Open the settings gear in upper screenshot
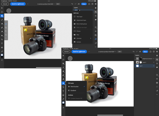 click(x=96, y=4)
